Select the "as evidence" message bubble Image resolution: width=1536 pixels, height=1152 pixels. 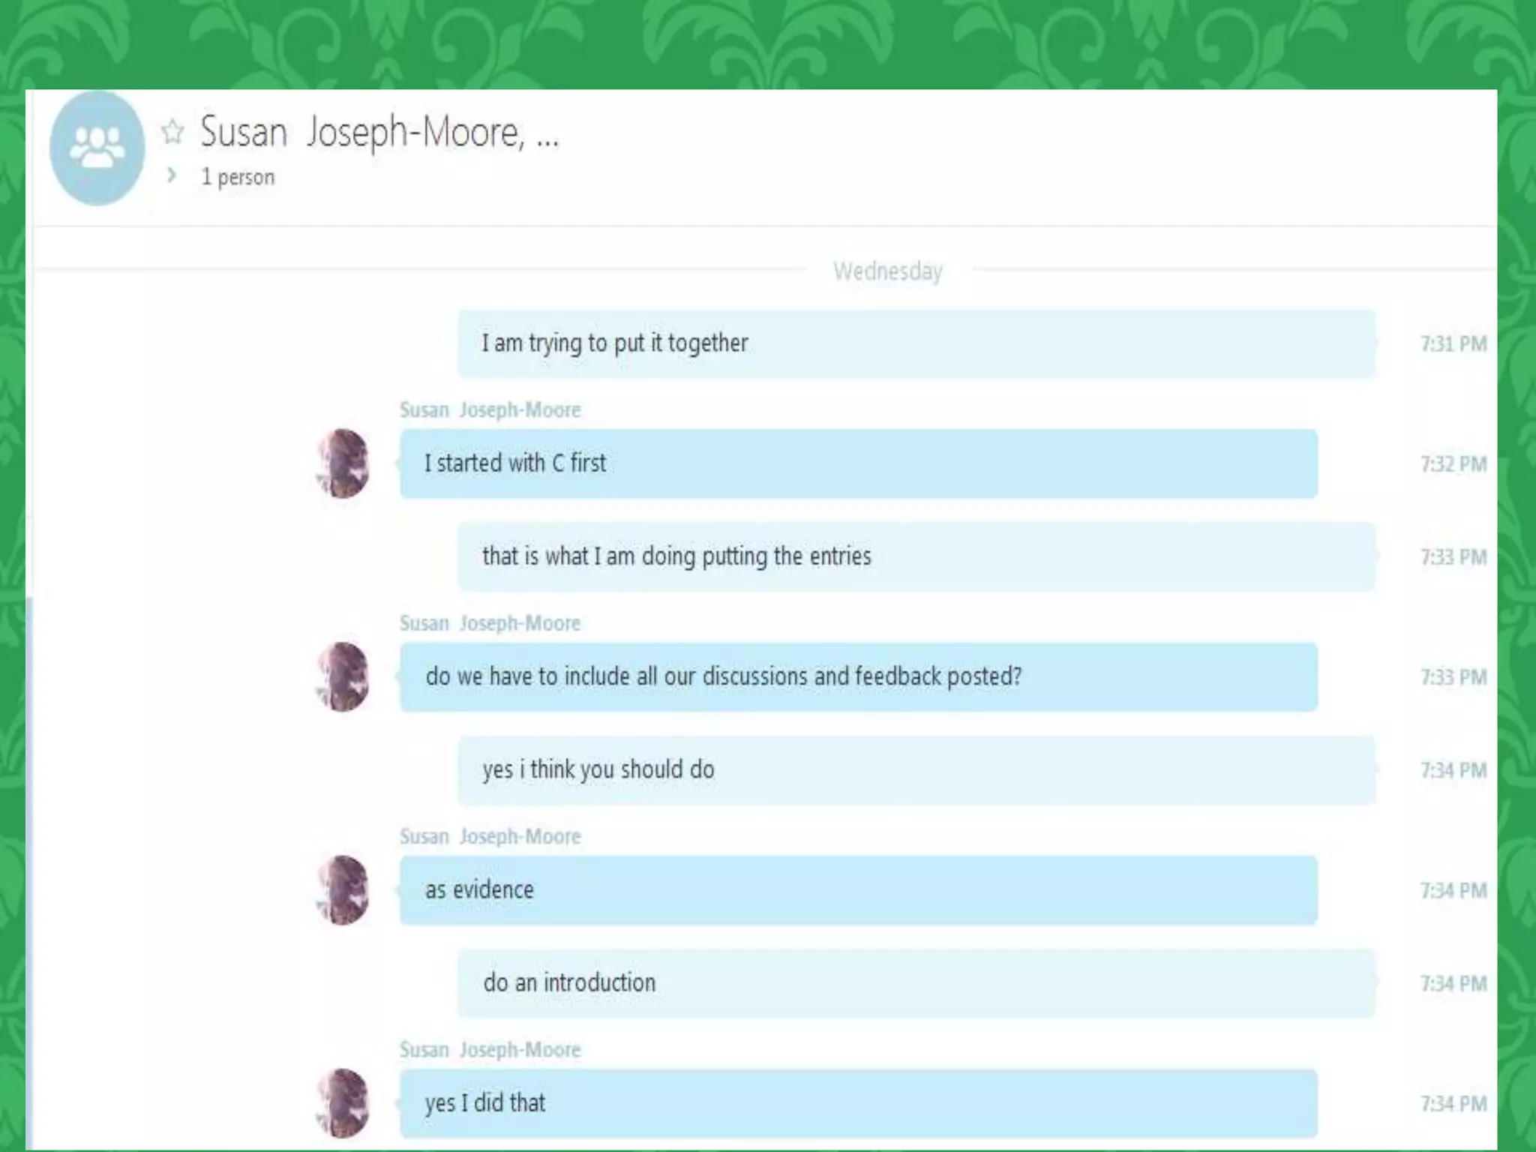pyautogui.click(x=859, y=890)
